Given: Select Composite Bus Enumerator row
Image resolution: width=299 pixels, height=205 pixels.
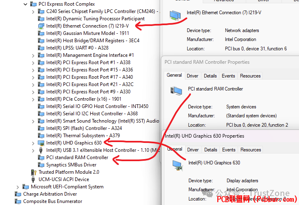Looking at the screenshot, I should pyautogui.click(x=53, y=201).
